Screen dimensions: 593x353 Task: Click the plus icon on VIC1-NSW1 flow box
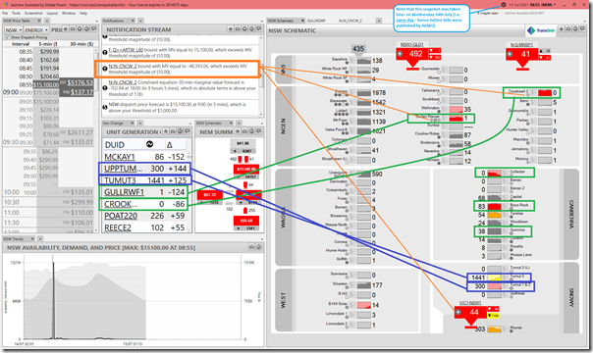458,312
